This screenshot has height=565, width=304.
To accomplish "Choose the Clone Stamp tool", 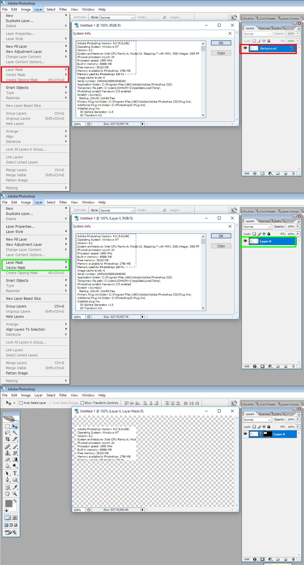I will 8,453.
